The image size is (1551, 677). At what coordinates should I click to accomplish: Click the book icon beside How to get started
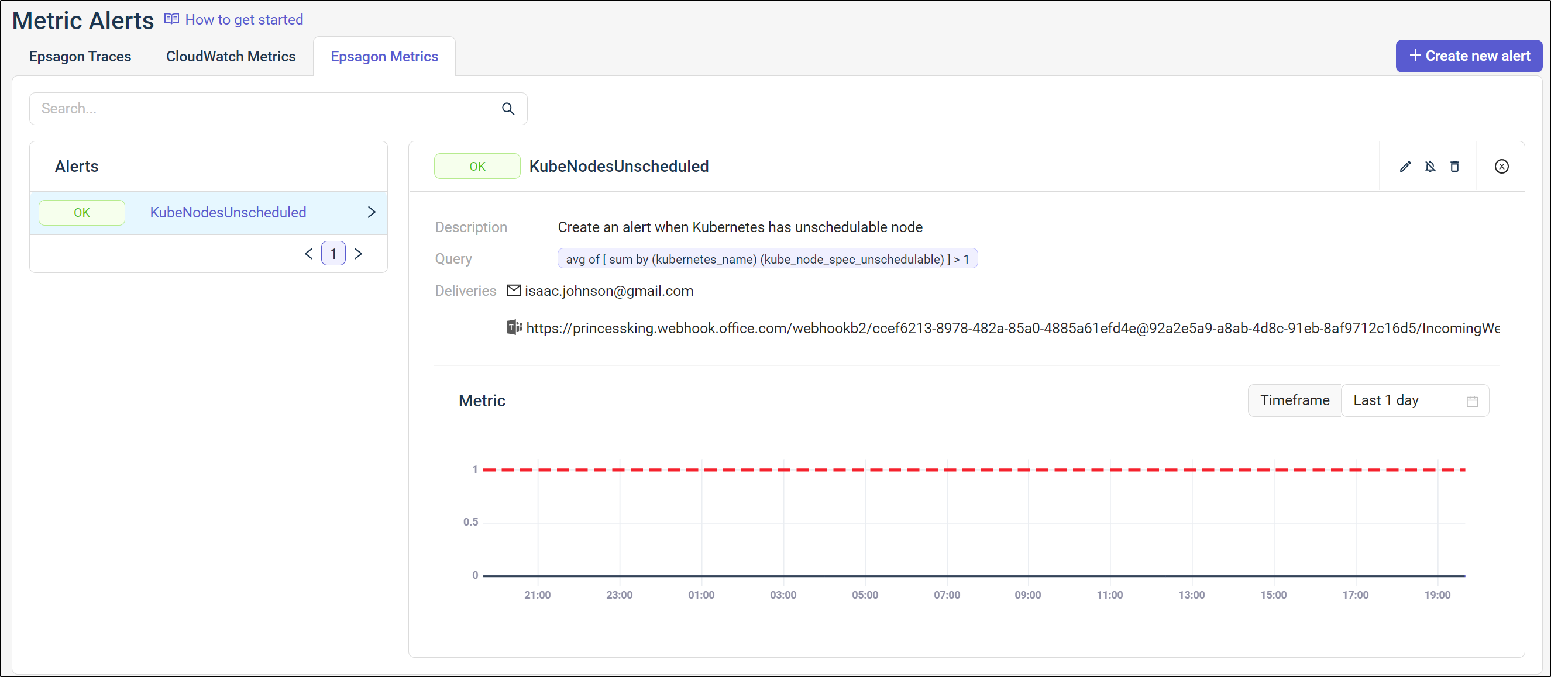click(x=171, y=19)
